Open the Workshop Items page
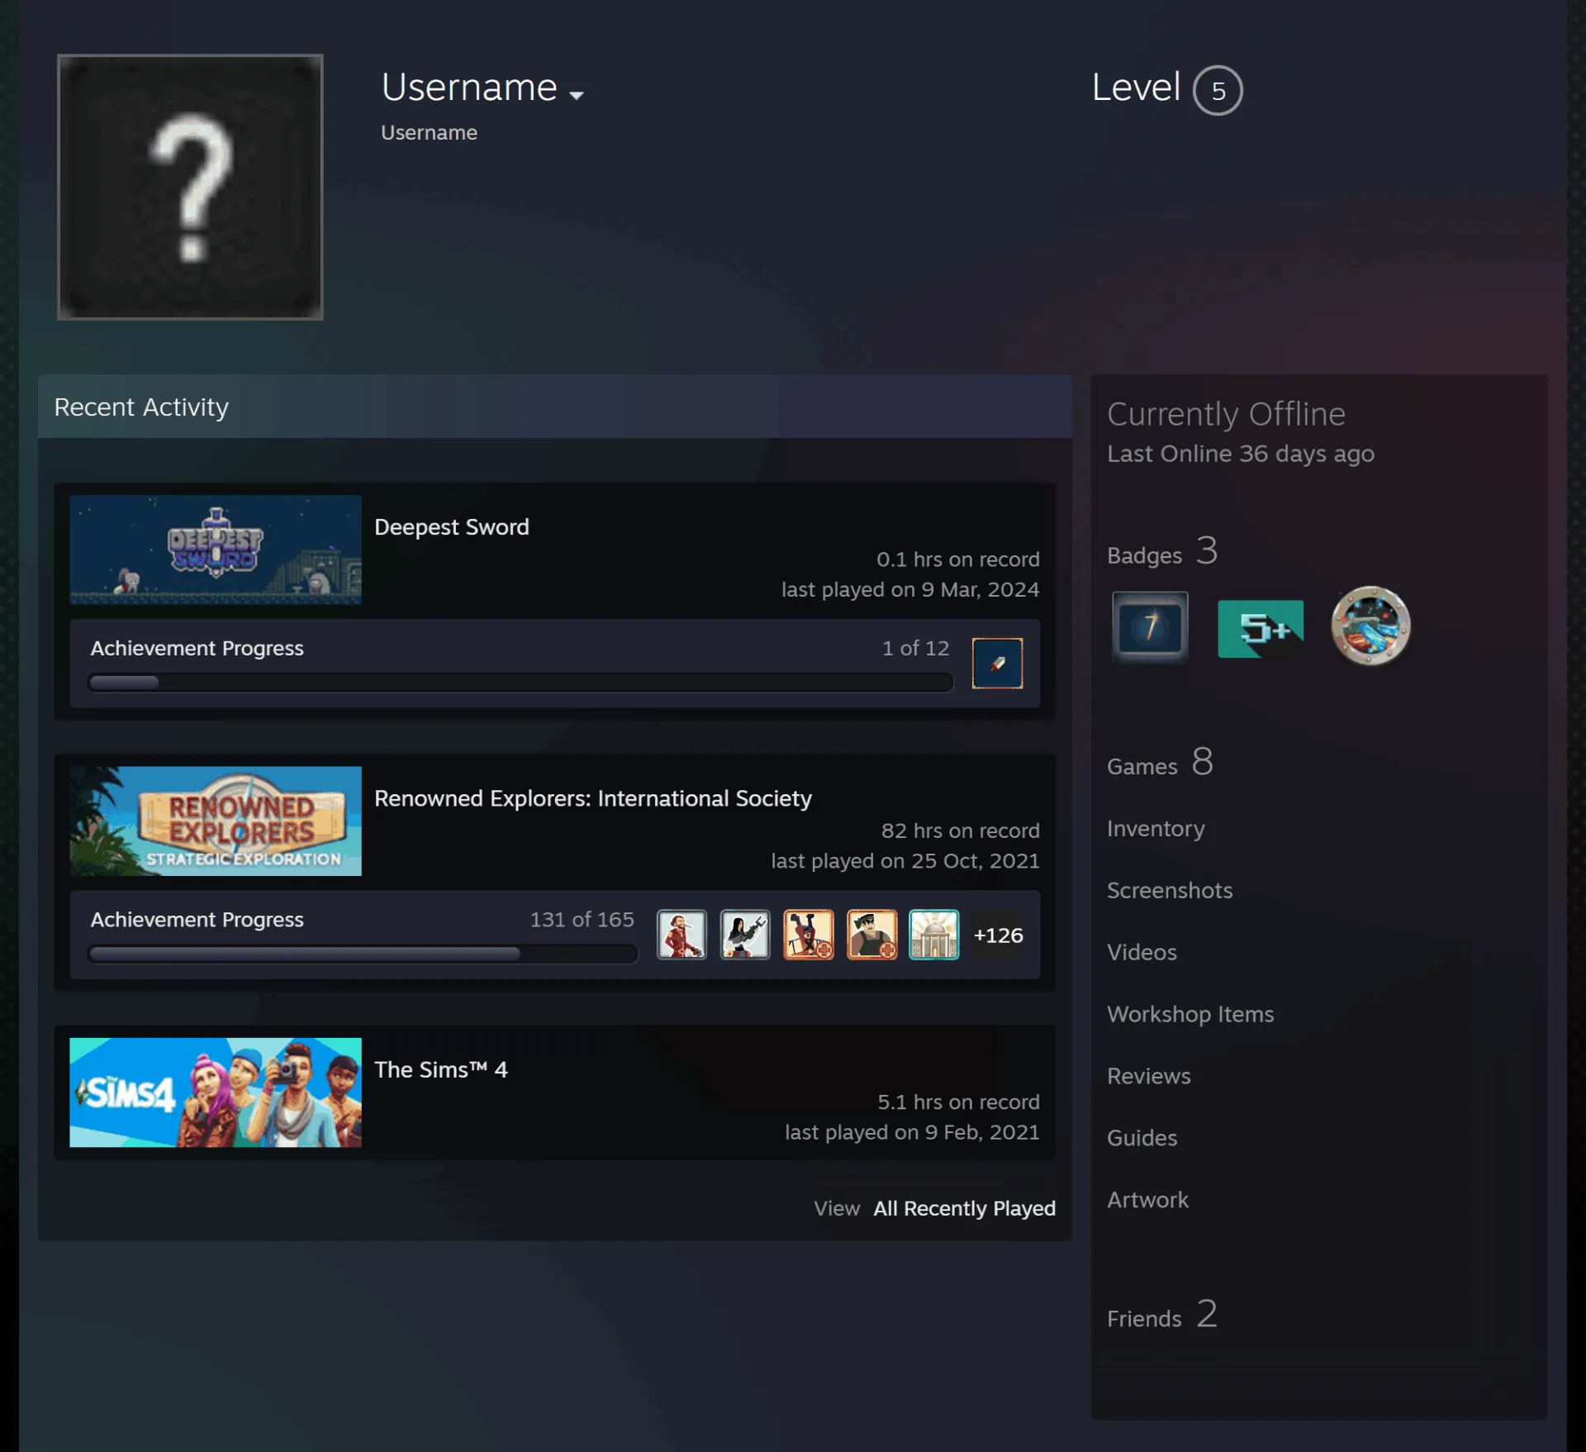This screenshot has width=1586, height=1452. tap(1190, 1014)
